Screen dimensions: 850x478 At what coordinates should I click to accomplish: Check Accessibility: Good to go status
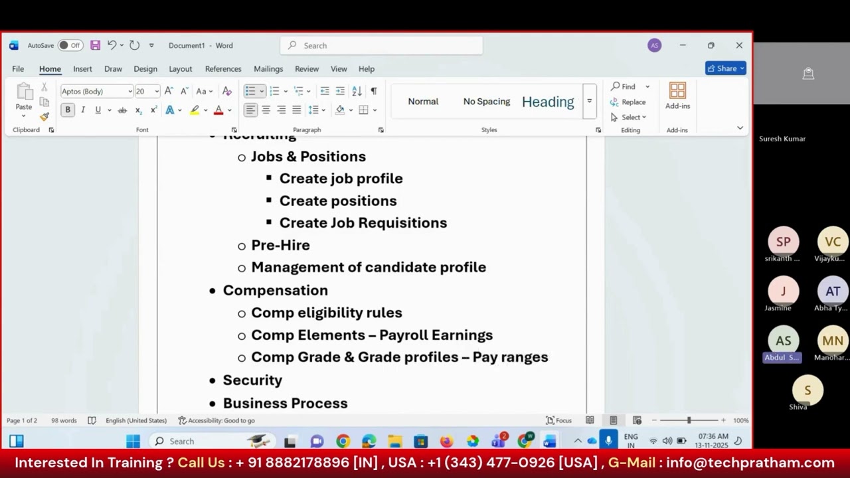(x=216, y=420)
